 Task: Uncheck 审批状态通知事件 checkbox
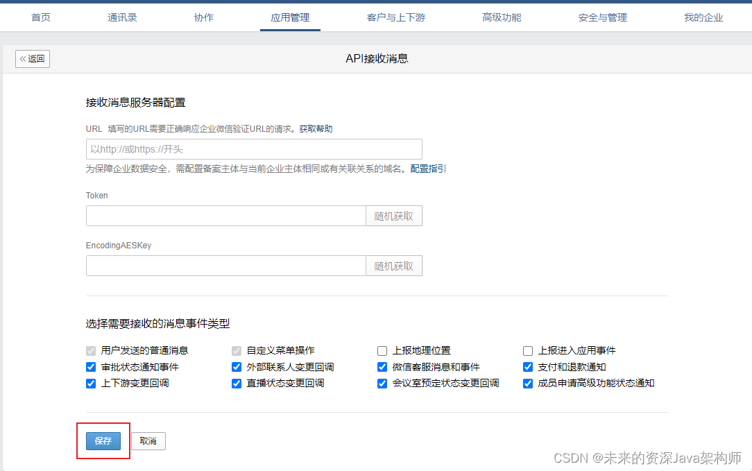coord(91,367)
